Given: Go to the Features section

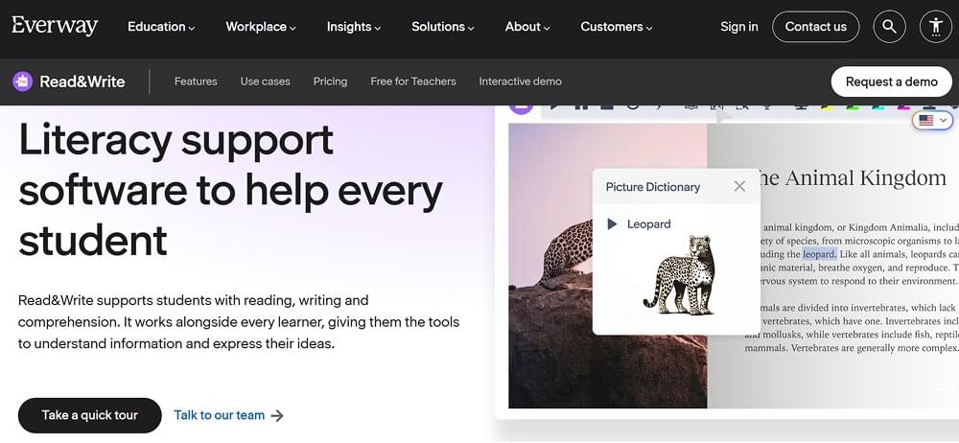Looking at the screenshot, I should (196, 82).
